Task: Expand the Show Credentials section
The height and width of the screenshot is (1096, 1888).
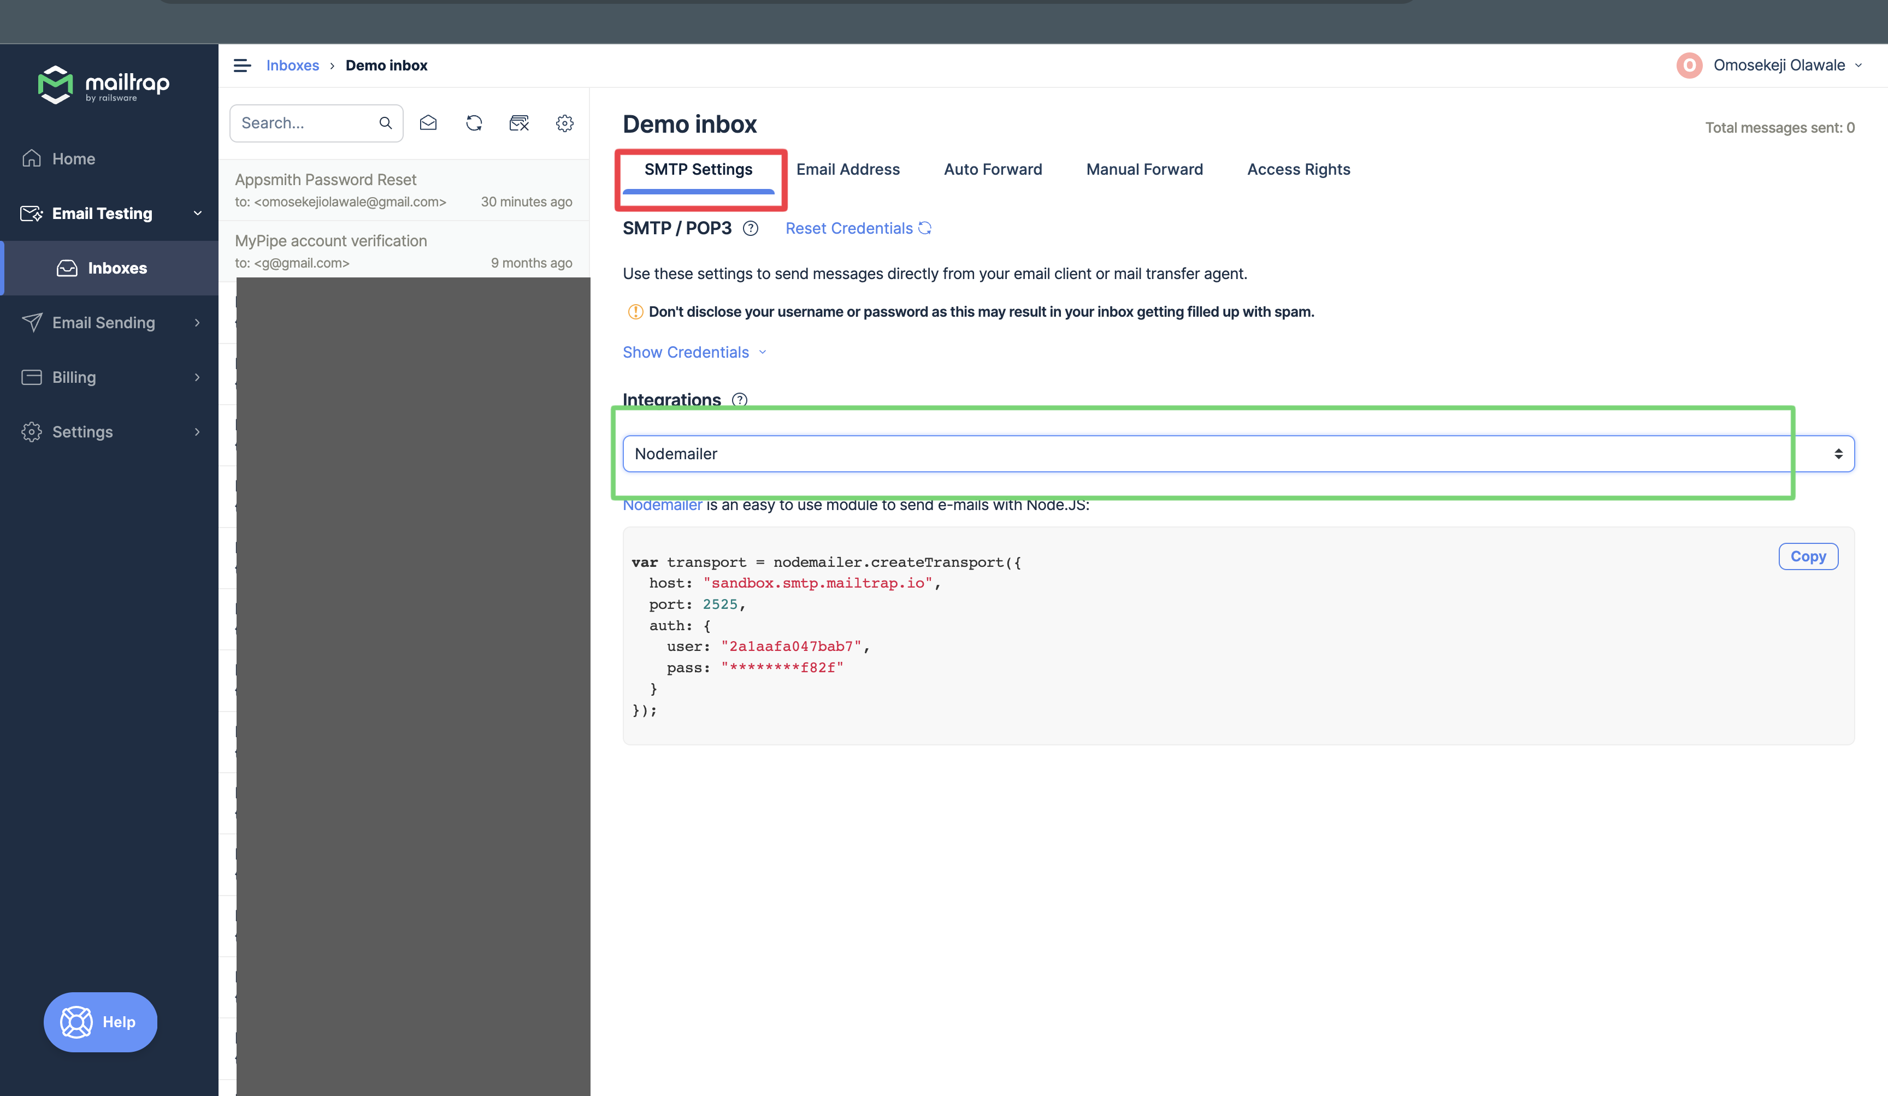Action: (695, 351)
